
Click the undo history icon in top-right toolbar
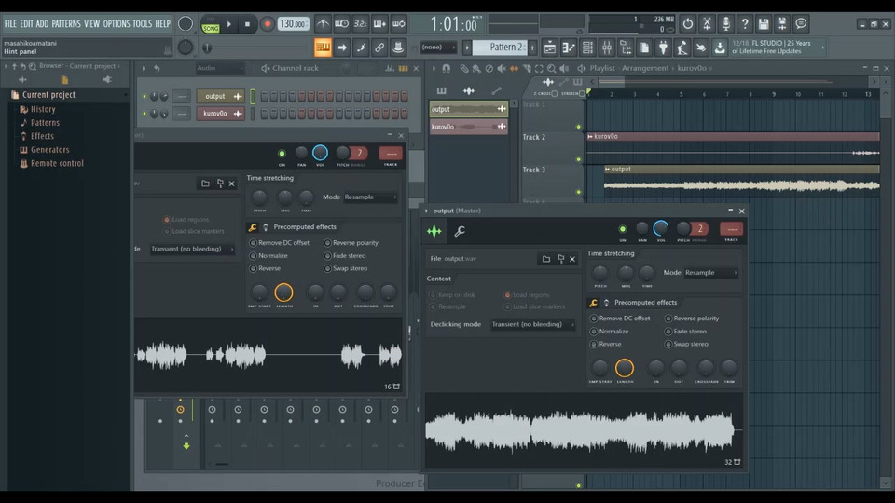(x=687, y=24)
